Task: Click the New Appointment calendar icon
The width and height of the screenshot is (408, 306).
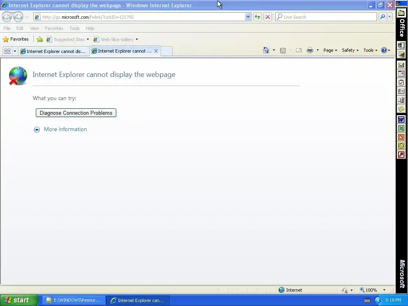Action: click(401, 74)
